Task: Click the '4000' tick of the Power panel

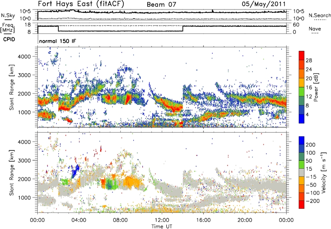Action: click(x=24, y=57)
